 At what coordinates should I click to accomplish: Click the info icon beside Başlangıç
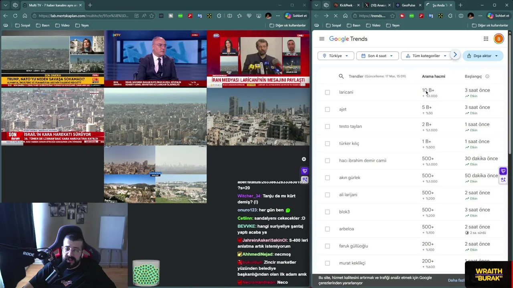(487, 76)
